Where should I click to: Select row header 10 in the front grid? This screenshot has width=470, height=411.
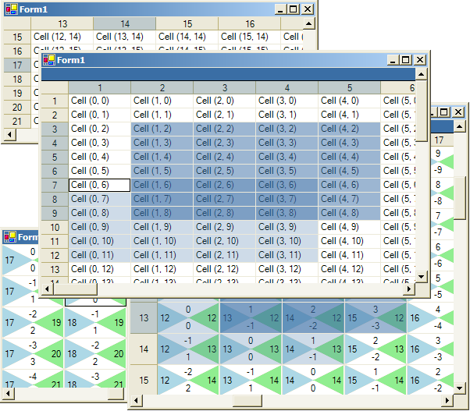[55, 227]
